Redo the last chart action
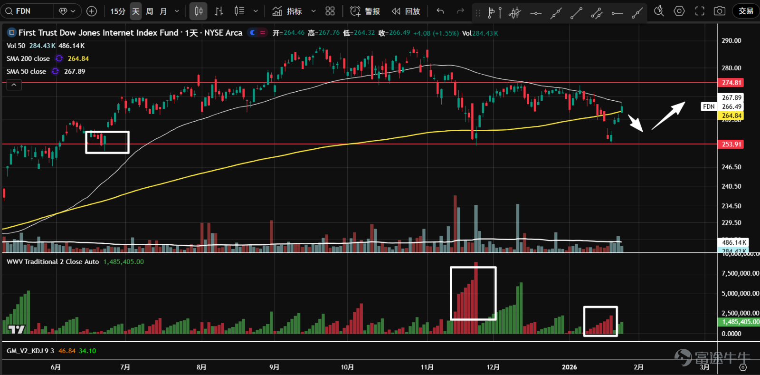This screenshot has height=375, width=760. click(x=460, y=11)
